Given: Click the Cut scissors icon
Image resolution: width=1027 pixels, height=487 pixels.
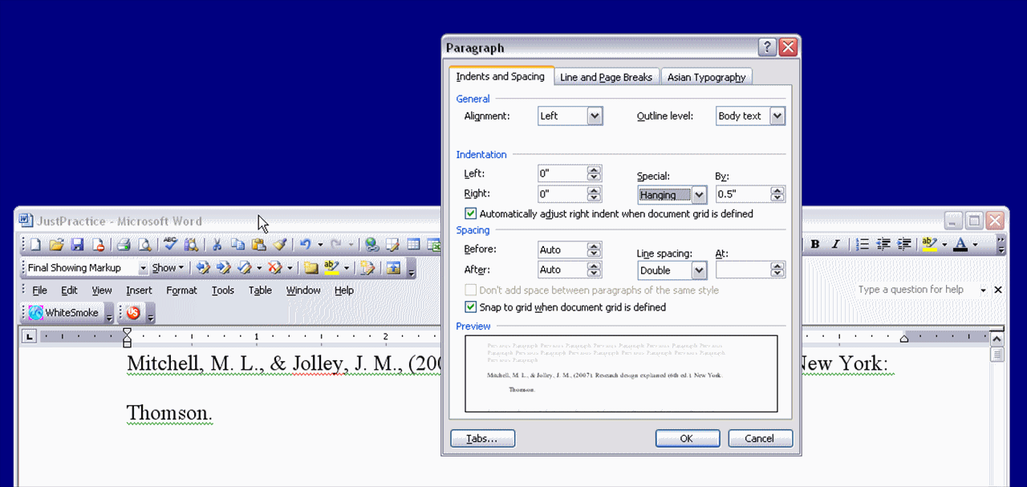Looking at the screenshot, I should click(x=217, y=245).
